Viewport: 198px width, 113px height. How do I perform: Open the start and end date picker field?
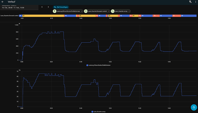(19, 7)
